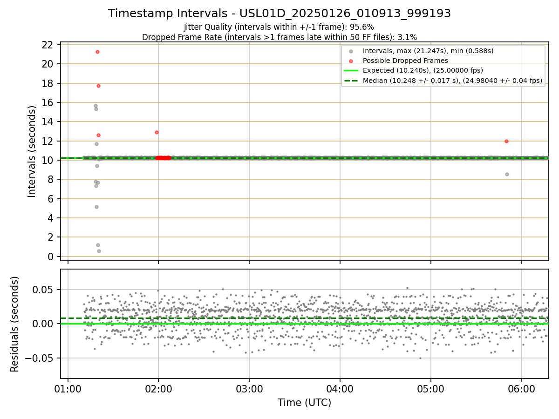
Task: Click the gray point near 05:50 at 8.5 seconds
Action: [507, 174]
